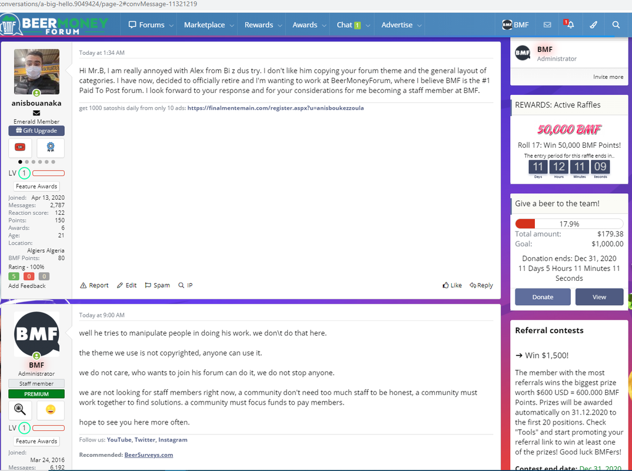The width and height of the screenshot is (632, 471).
Task: Expand the Awards dropdown arrow
Action: pyautogui.click(x=324, y=25)
